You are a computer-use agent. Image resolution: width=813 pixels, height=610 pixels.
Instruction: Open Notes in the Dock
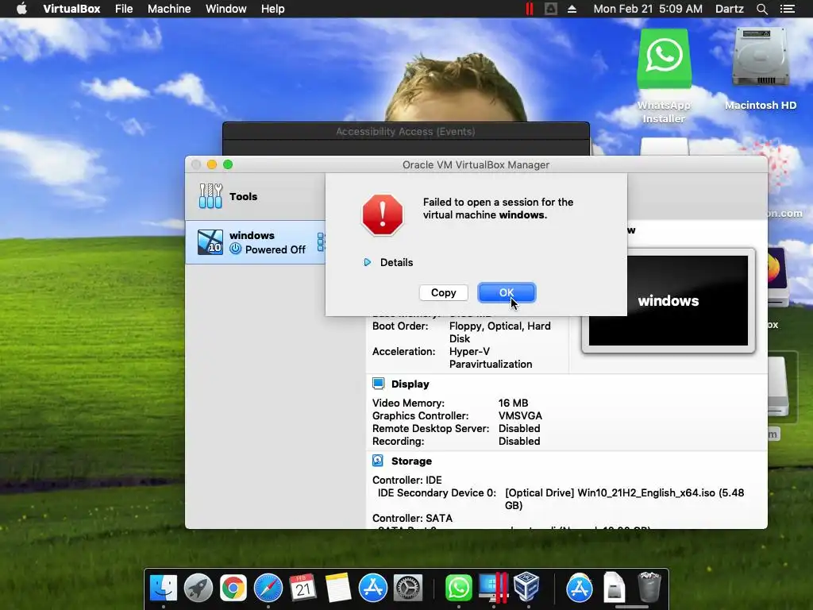[338, 588]
